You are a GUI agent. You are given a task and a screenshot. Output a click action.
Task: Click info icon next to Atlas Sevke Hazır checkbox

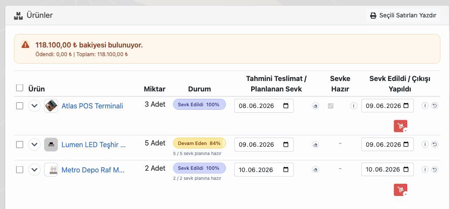pos(354,106)
